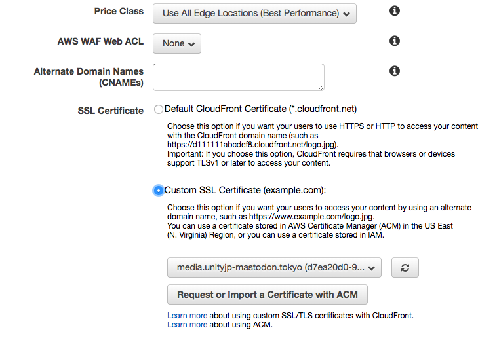
Task: Open Learn more about custom SSL/TLS certificates
Action: tap(187, 316)
